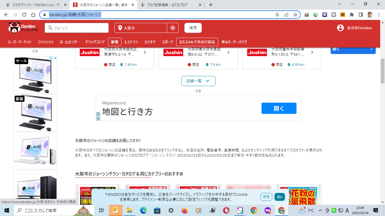Reload the page with the refresh icon
This screenshot has height=216, width=385.
coord(24,15)
